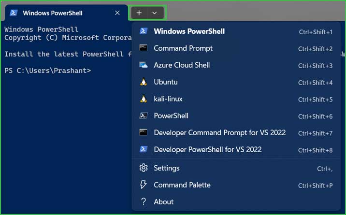The image size is (346, 215).
Task: Click the Developer Command Prompt VS 2022 icon
Action: pos(144,132)
